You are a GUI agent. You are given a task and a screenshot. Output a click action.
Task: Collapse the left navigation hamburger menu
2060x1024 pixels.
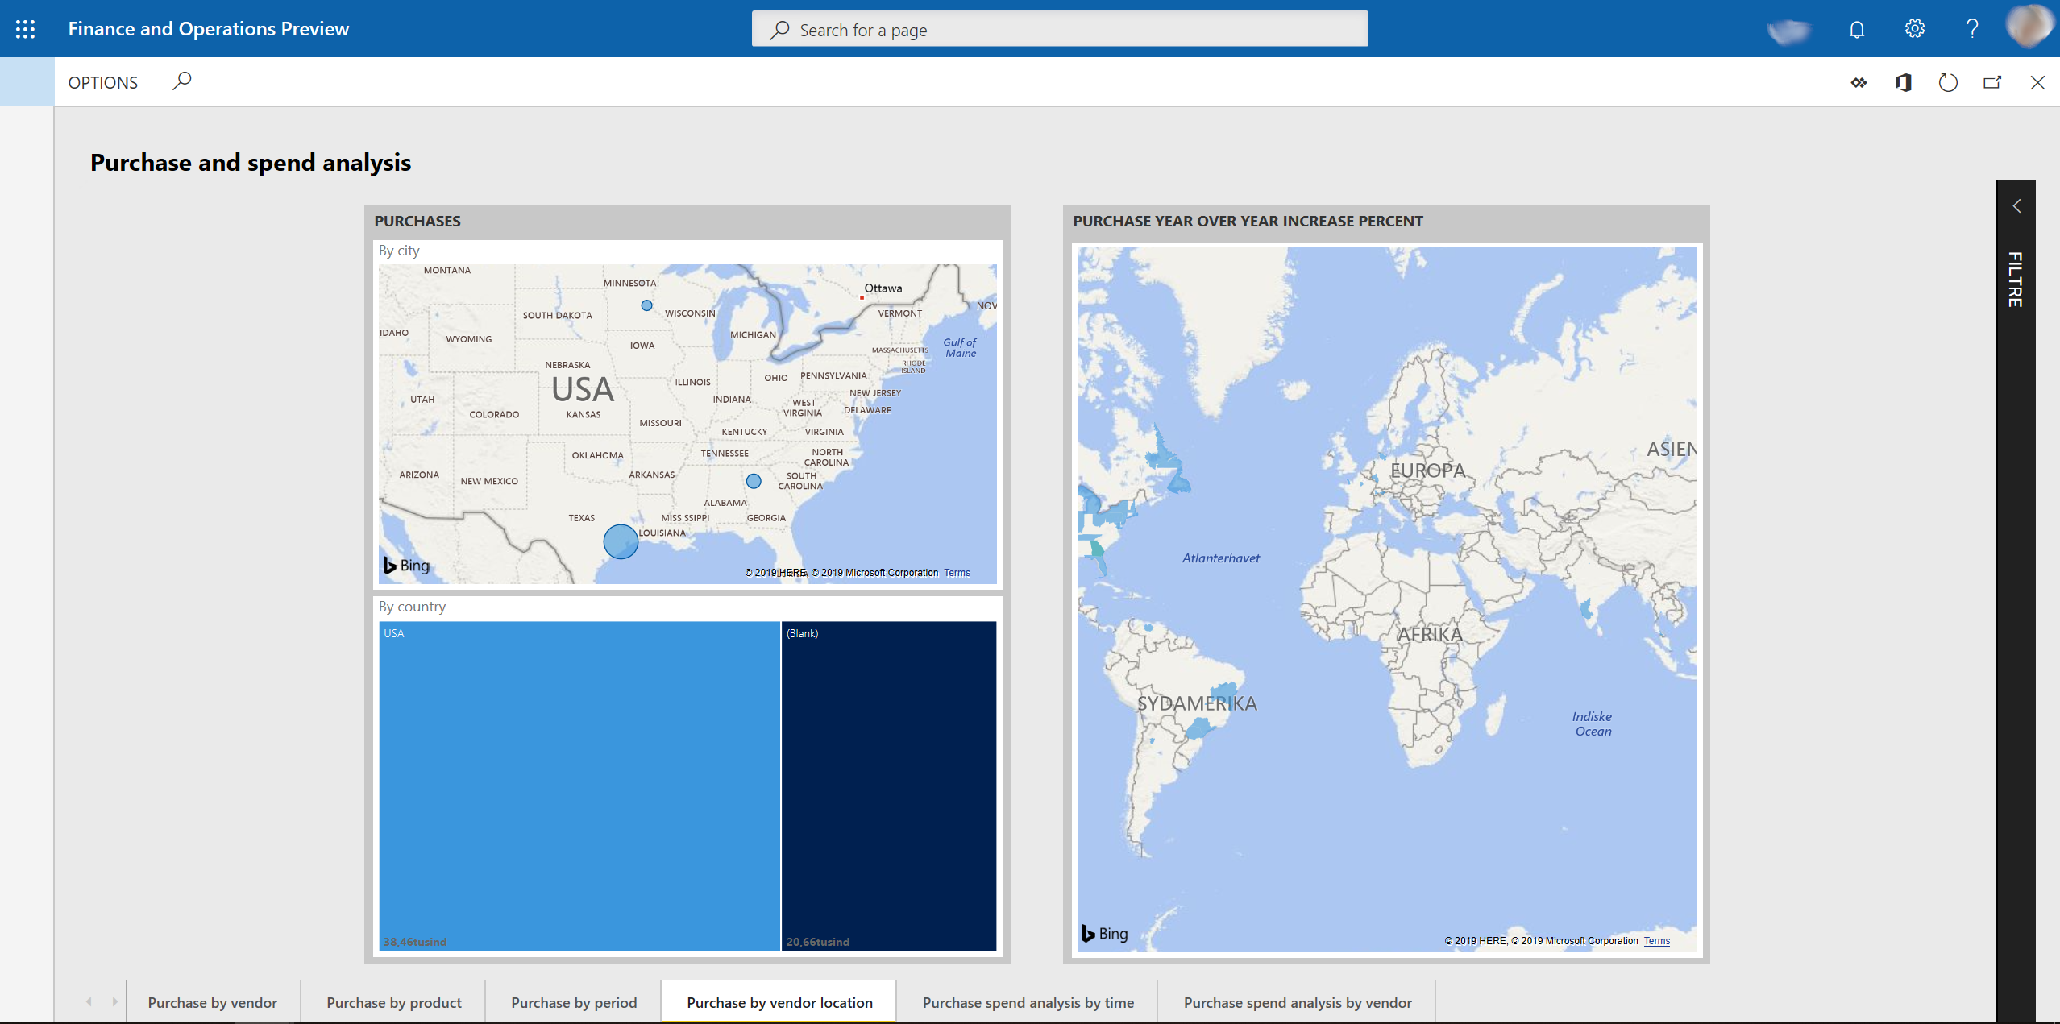27,80
